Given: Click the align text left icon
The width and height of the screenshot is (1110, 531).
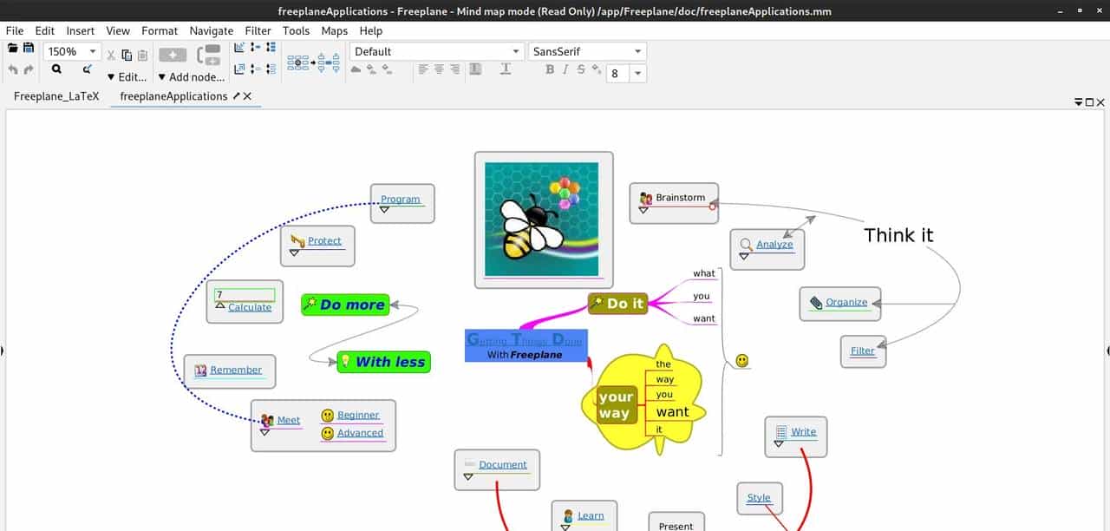Looking at the screenshot, I should coord(423,69).
